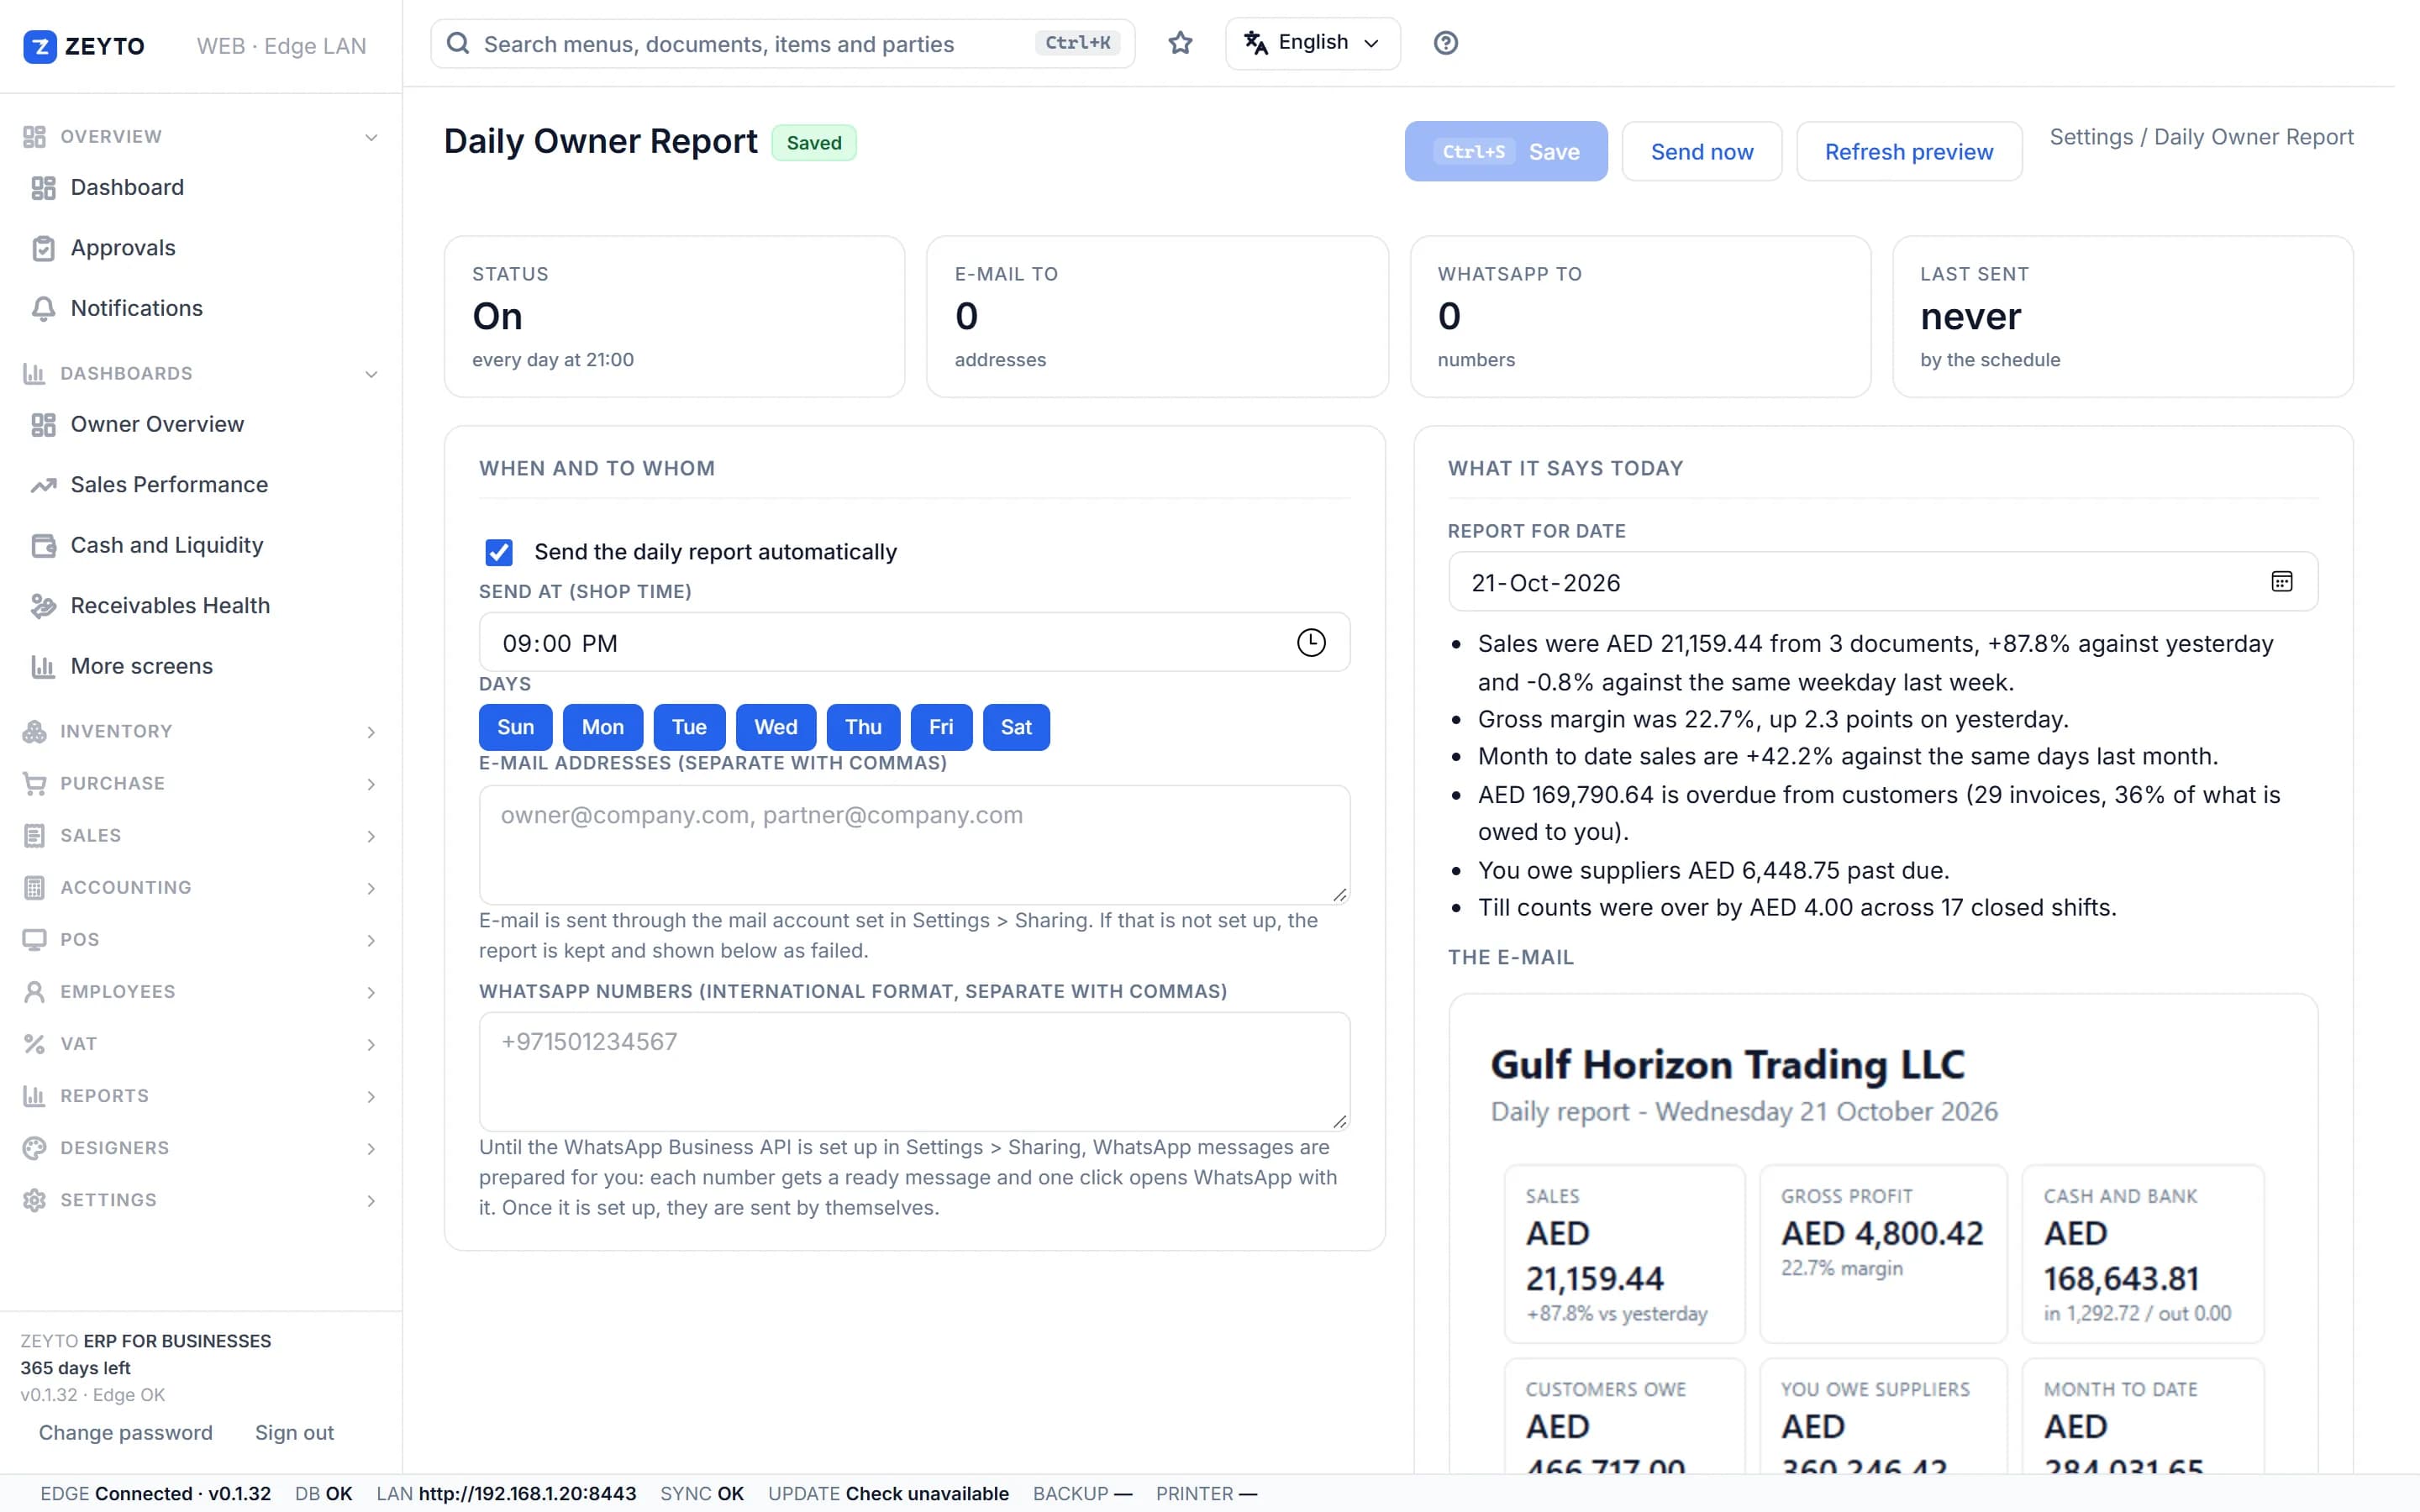This screenshot has height=1512, width=2420.
Task: Open the English language dropdown
Action: (1312, 43)
